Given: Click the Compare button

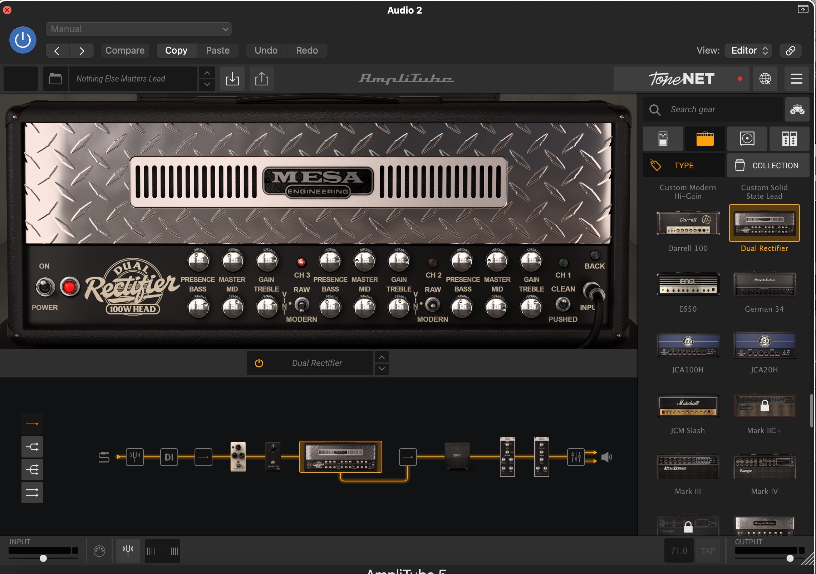Looking at the screenshot, I should pos(125,51).
